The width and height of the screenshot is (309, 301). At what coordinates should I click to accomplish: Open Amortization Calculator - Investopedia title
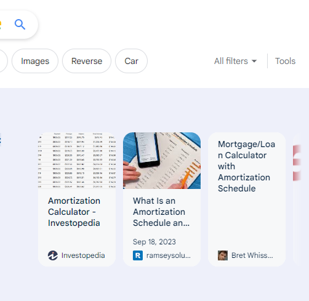[x=74, y=212]
